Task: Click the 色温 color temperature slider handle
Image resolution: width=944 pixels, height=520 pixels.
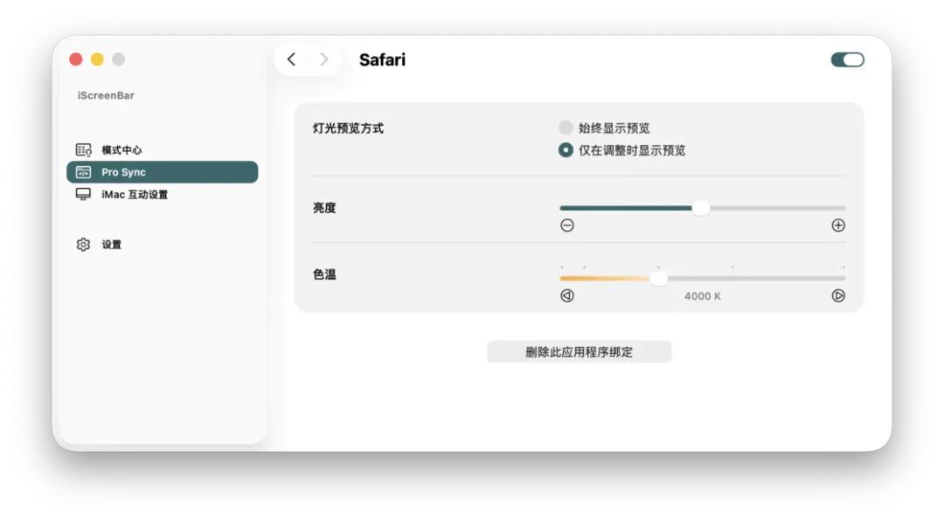Action: [658, 279]
